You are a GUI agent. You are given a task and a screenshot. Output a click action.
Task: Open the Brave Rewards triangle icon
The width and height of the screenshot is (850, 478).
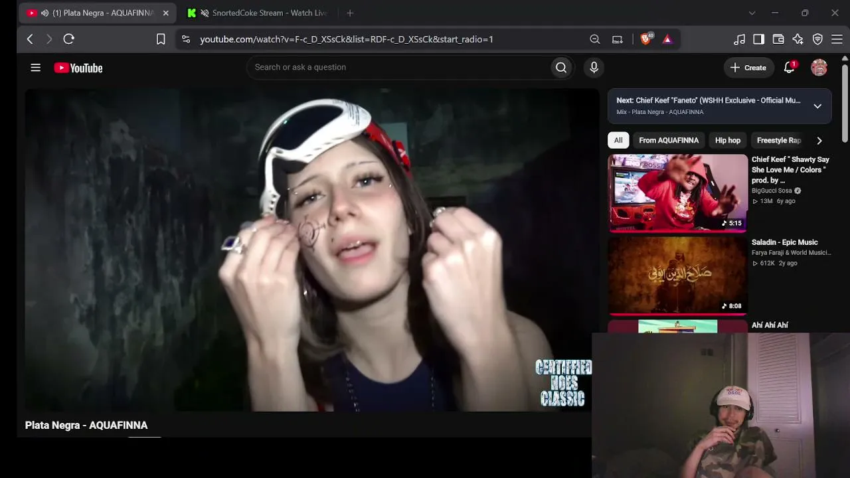667,39
